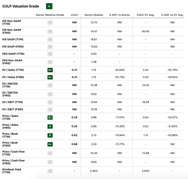Image resolution: width=188 pixels, height=179 pixels.
Task: Click the blank grade badge for EV / EBITDA (TTM)
Action: pyautogui.click(x=50, y=85)
